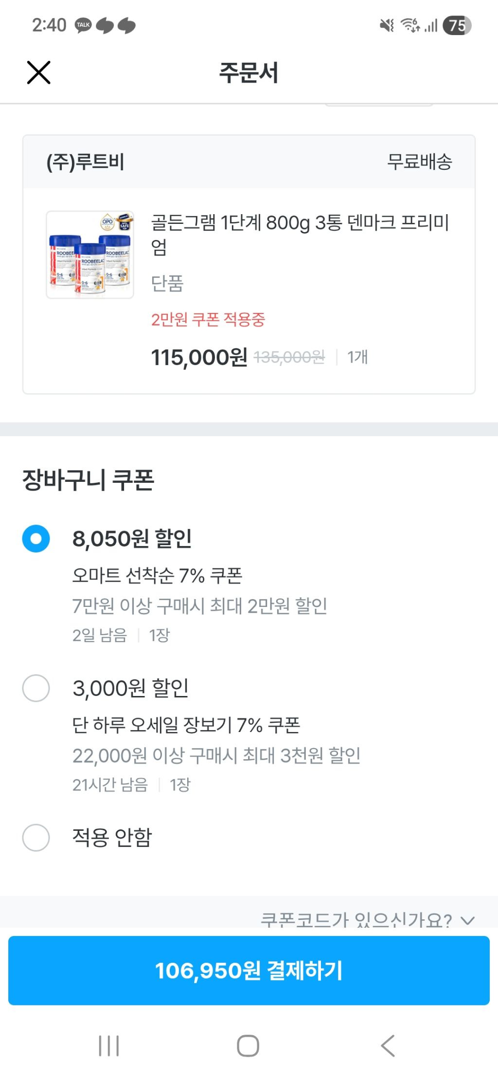498x1080 pixels.
Task: Expand the 쿠폰코드가 있으신가요 chevron
Action: click(x=468, y=920)
